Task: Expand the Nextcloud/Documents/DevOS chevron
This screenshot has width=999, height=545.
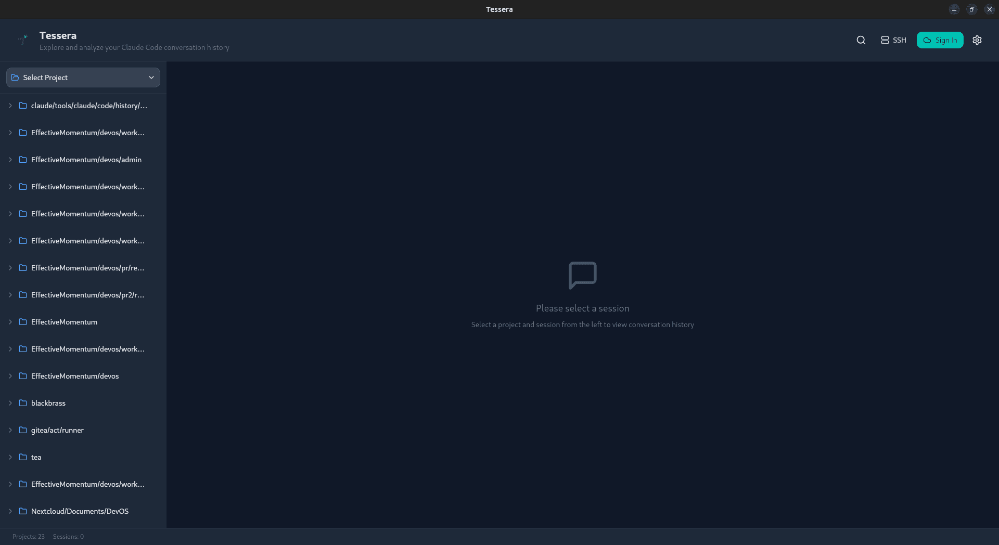Action: [x=10, y=511]
